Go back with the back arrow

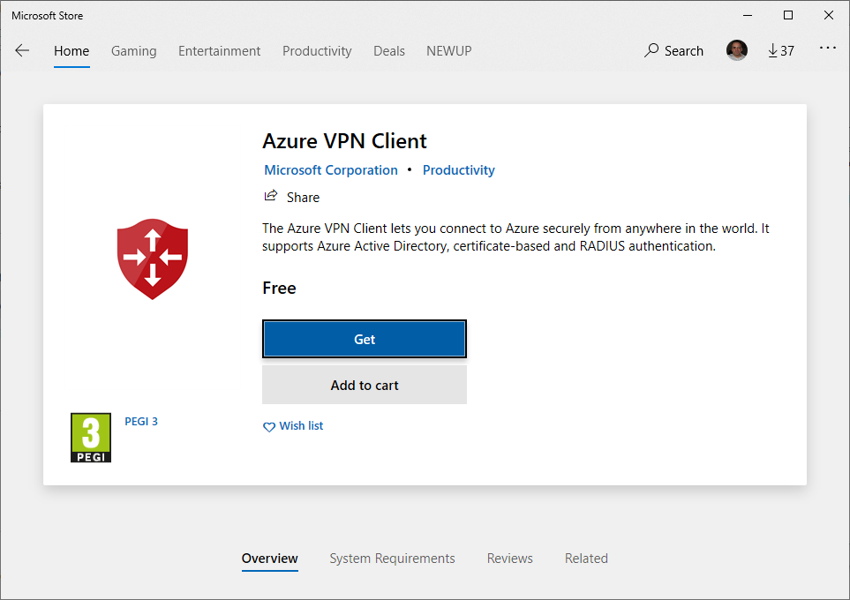coord(22,51)
